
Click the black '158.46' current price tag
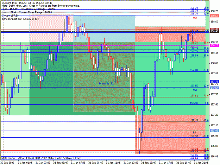click(214, 32)
